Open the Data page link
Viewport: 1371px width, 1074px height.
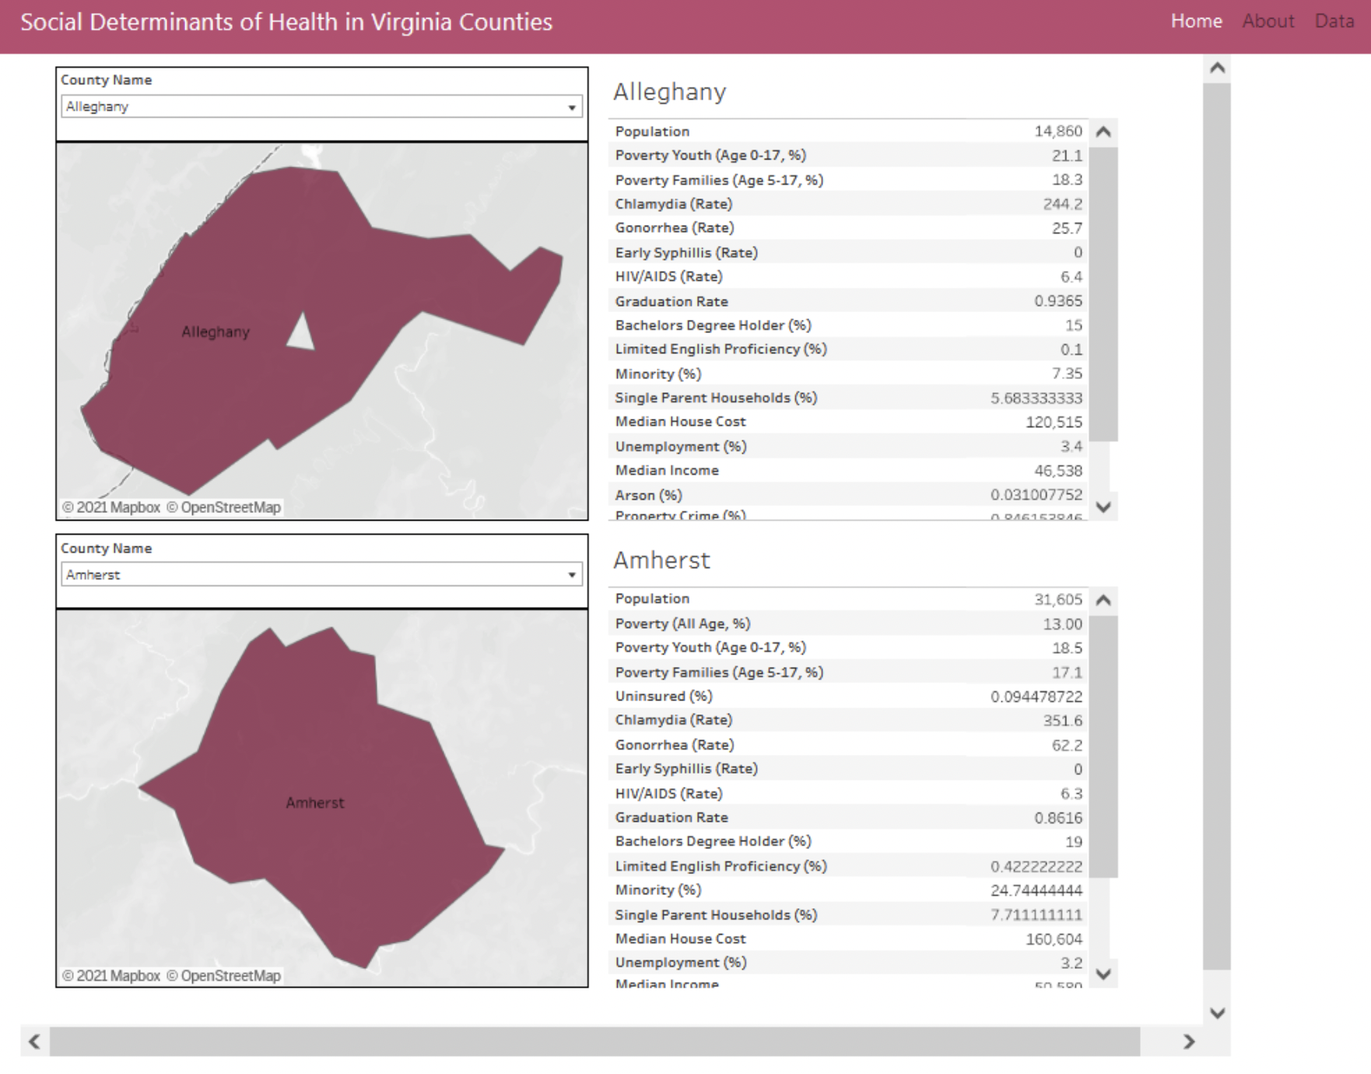[x=1334, y=21]
